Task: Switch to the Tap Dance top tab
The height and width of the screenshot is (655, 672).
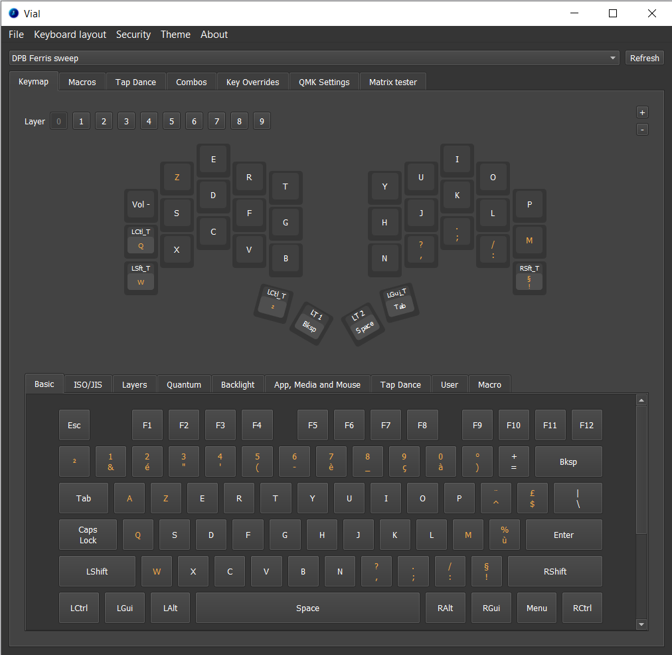Action: (x=135, y=82)
